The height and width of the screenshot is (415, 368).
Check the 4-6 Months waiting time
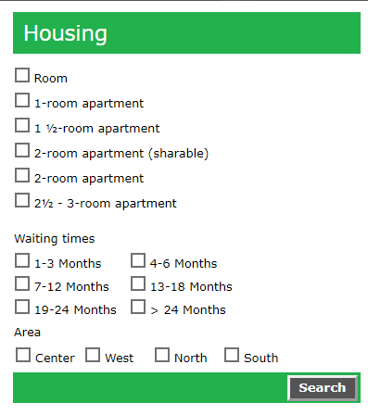[x=138, y=260]
